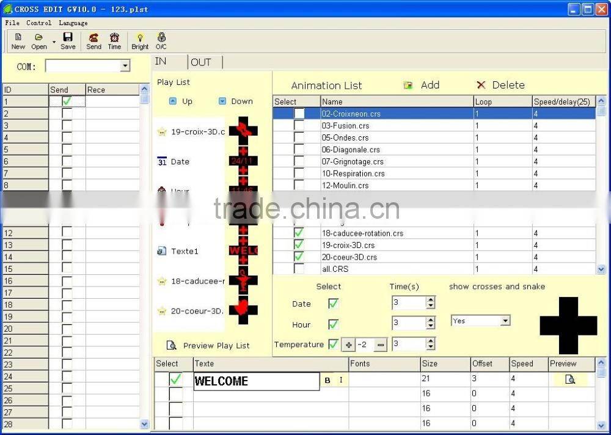611x435 pixels.
Task: Enable the Hour display checkbox
Action: (334, 324)
